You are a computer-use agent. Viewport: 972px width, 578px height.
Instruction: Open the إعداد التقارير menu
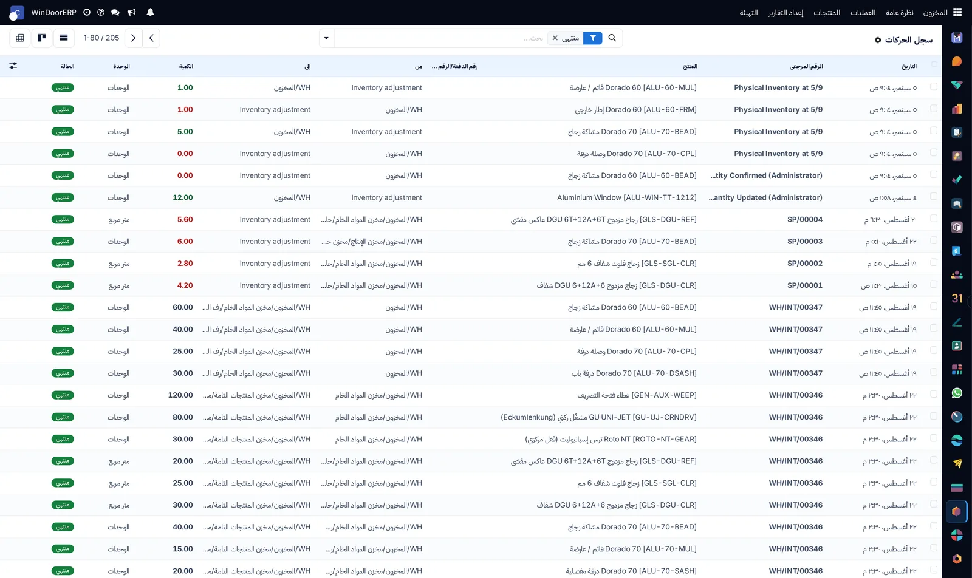click(785, 12)
